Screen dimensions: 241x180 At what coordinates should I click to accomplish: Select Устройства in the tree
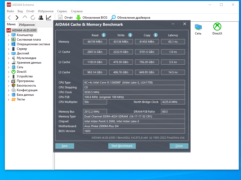(x=25, y=76)
